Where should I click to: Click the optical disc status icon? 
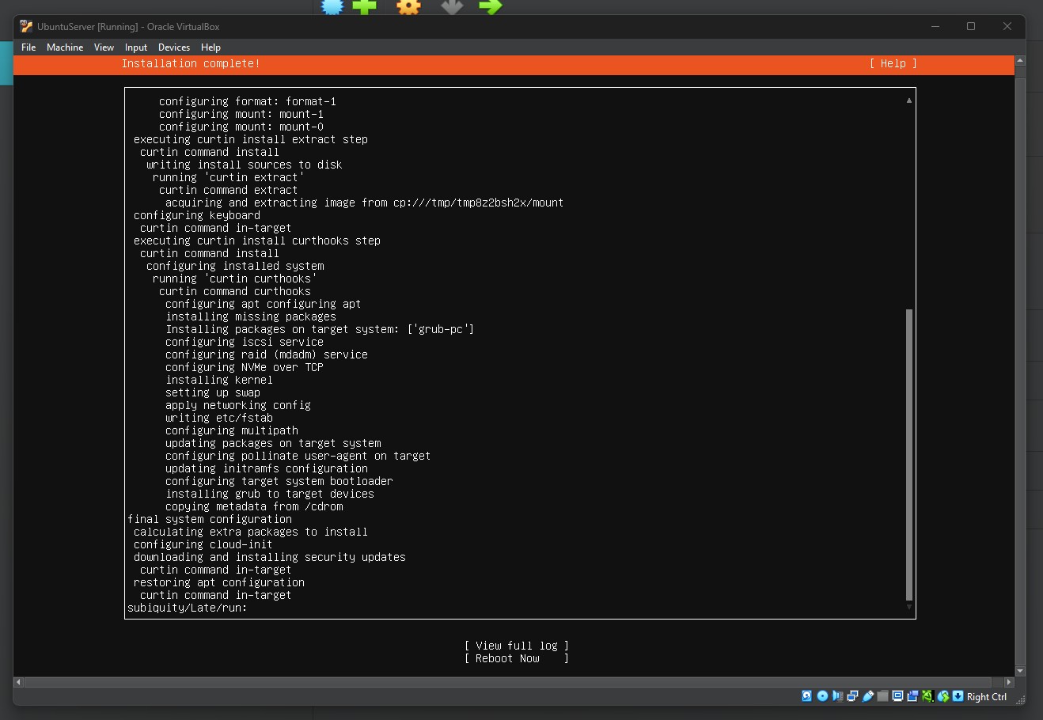point(822,696)
